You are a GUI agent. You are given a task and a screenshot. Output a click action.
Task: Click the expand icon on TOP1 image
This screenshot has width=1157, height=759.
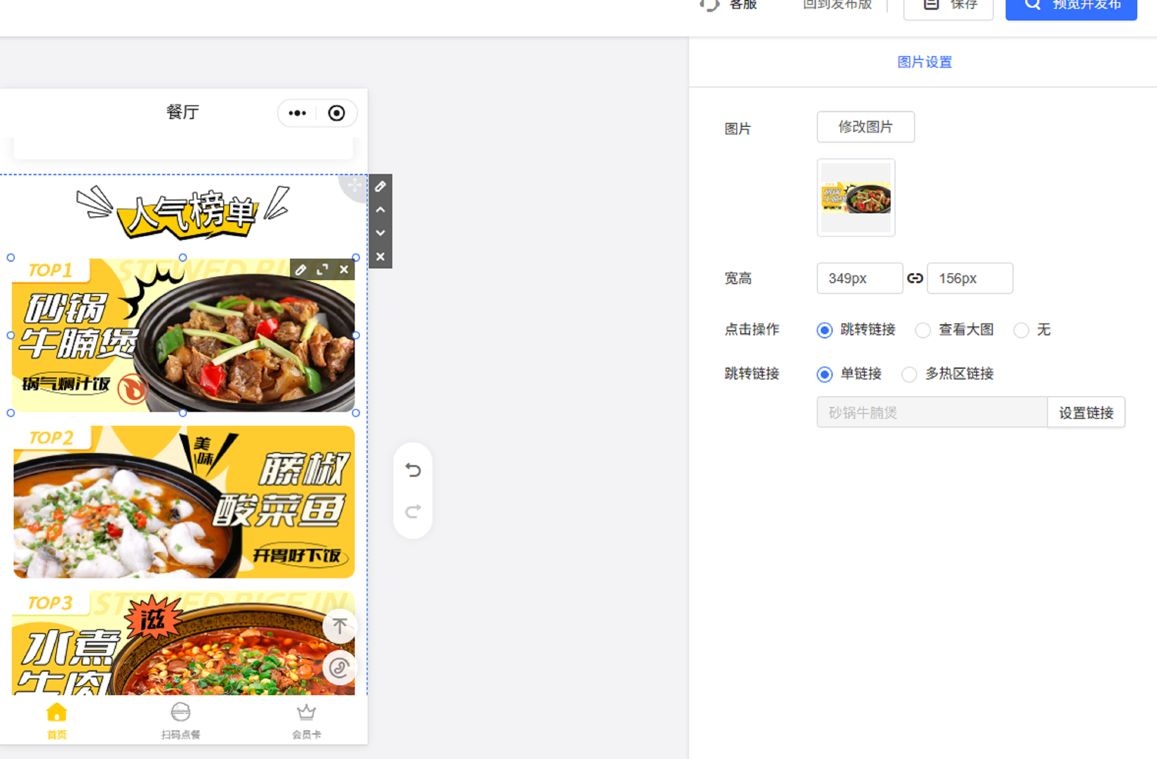pos(322,269)
